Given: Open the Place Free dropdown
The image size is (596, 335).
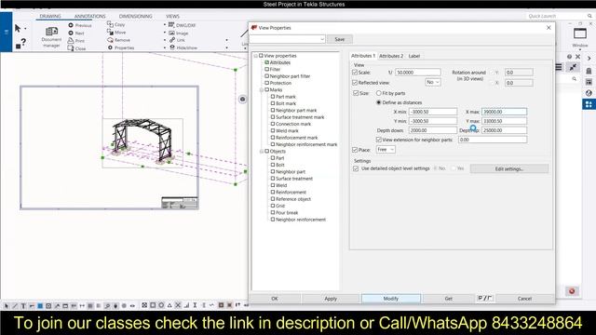Looking at the screenshot, I should 386,150.
